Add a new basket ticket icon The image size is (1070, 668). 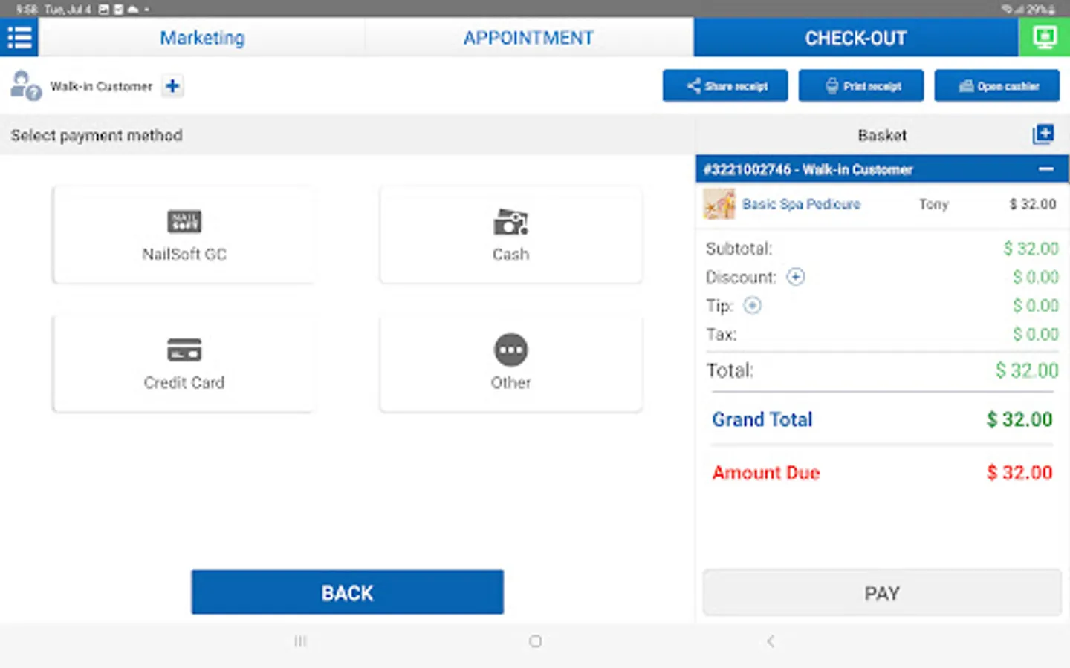click(1043, 134)
